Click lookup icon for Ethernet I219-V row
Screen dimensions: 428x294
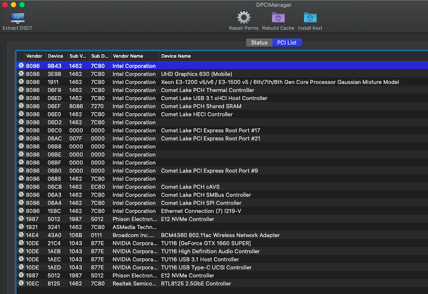(x=21, y=210)
